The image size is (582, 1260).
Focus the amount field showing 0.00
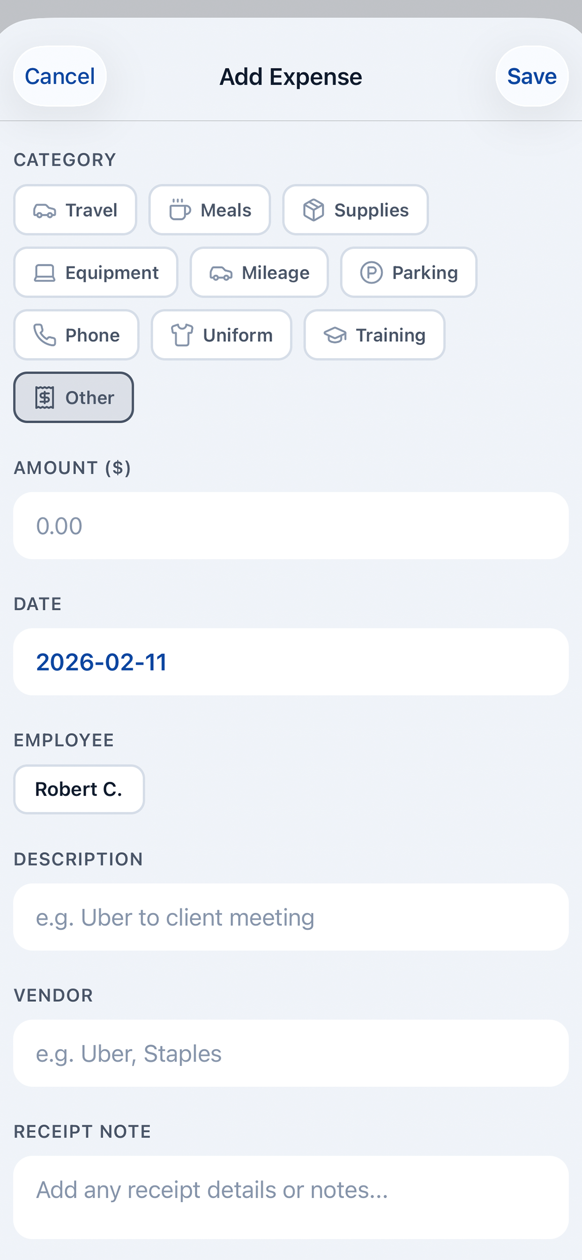(x=291, y=525)
